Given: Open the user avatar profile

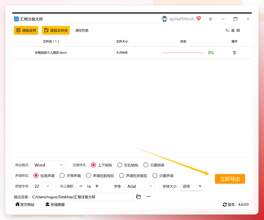Looking at the screenshot, I should [164, 19].
